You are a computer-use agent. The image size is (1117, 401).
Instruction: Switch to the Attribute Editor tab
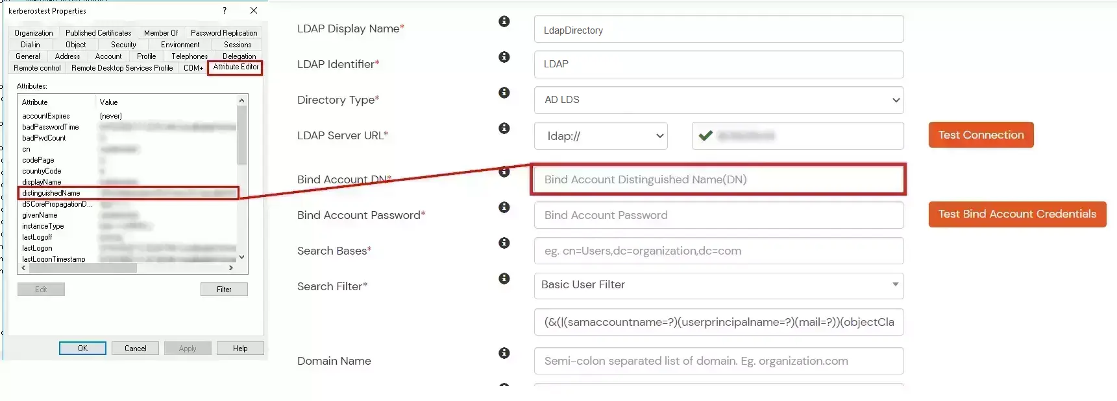[x=236, y=67]
